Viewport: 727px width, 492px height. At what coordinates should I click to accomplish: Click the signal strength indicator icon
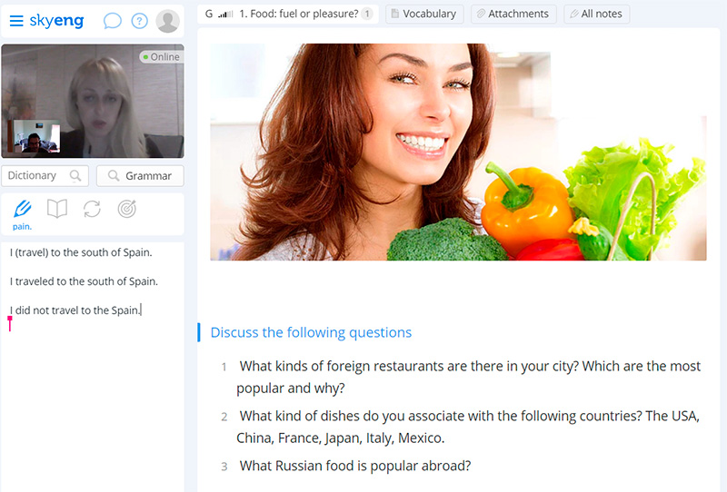pos(225,14)
